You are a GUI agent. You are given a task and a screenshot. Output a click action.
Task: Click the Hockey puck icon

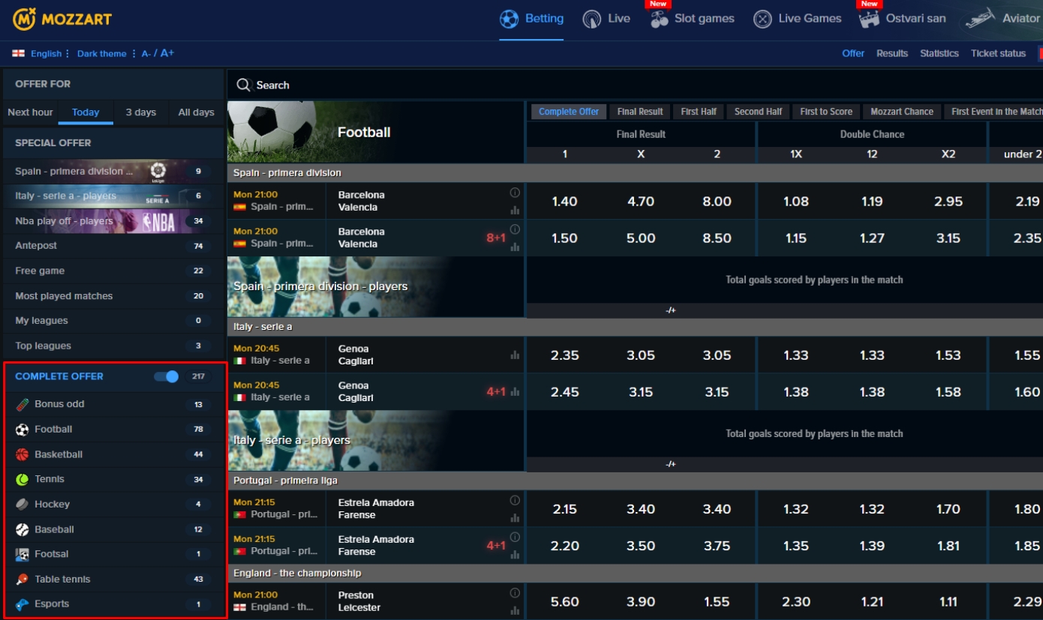pyautogui.click(x=23, y=504)
